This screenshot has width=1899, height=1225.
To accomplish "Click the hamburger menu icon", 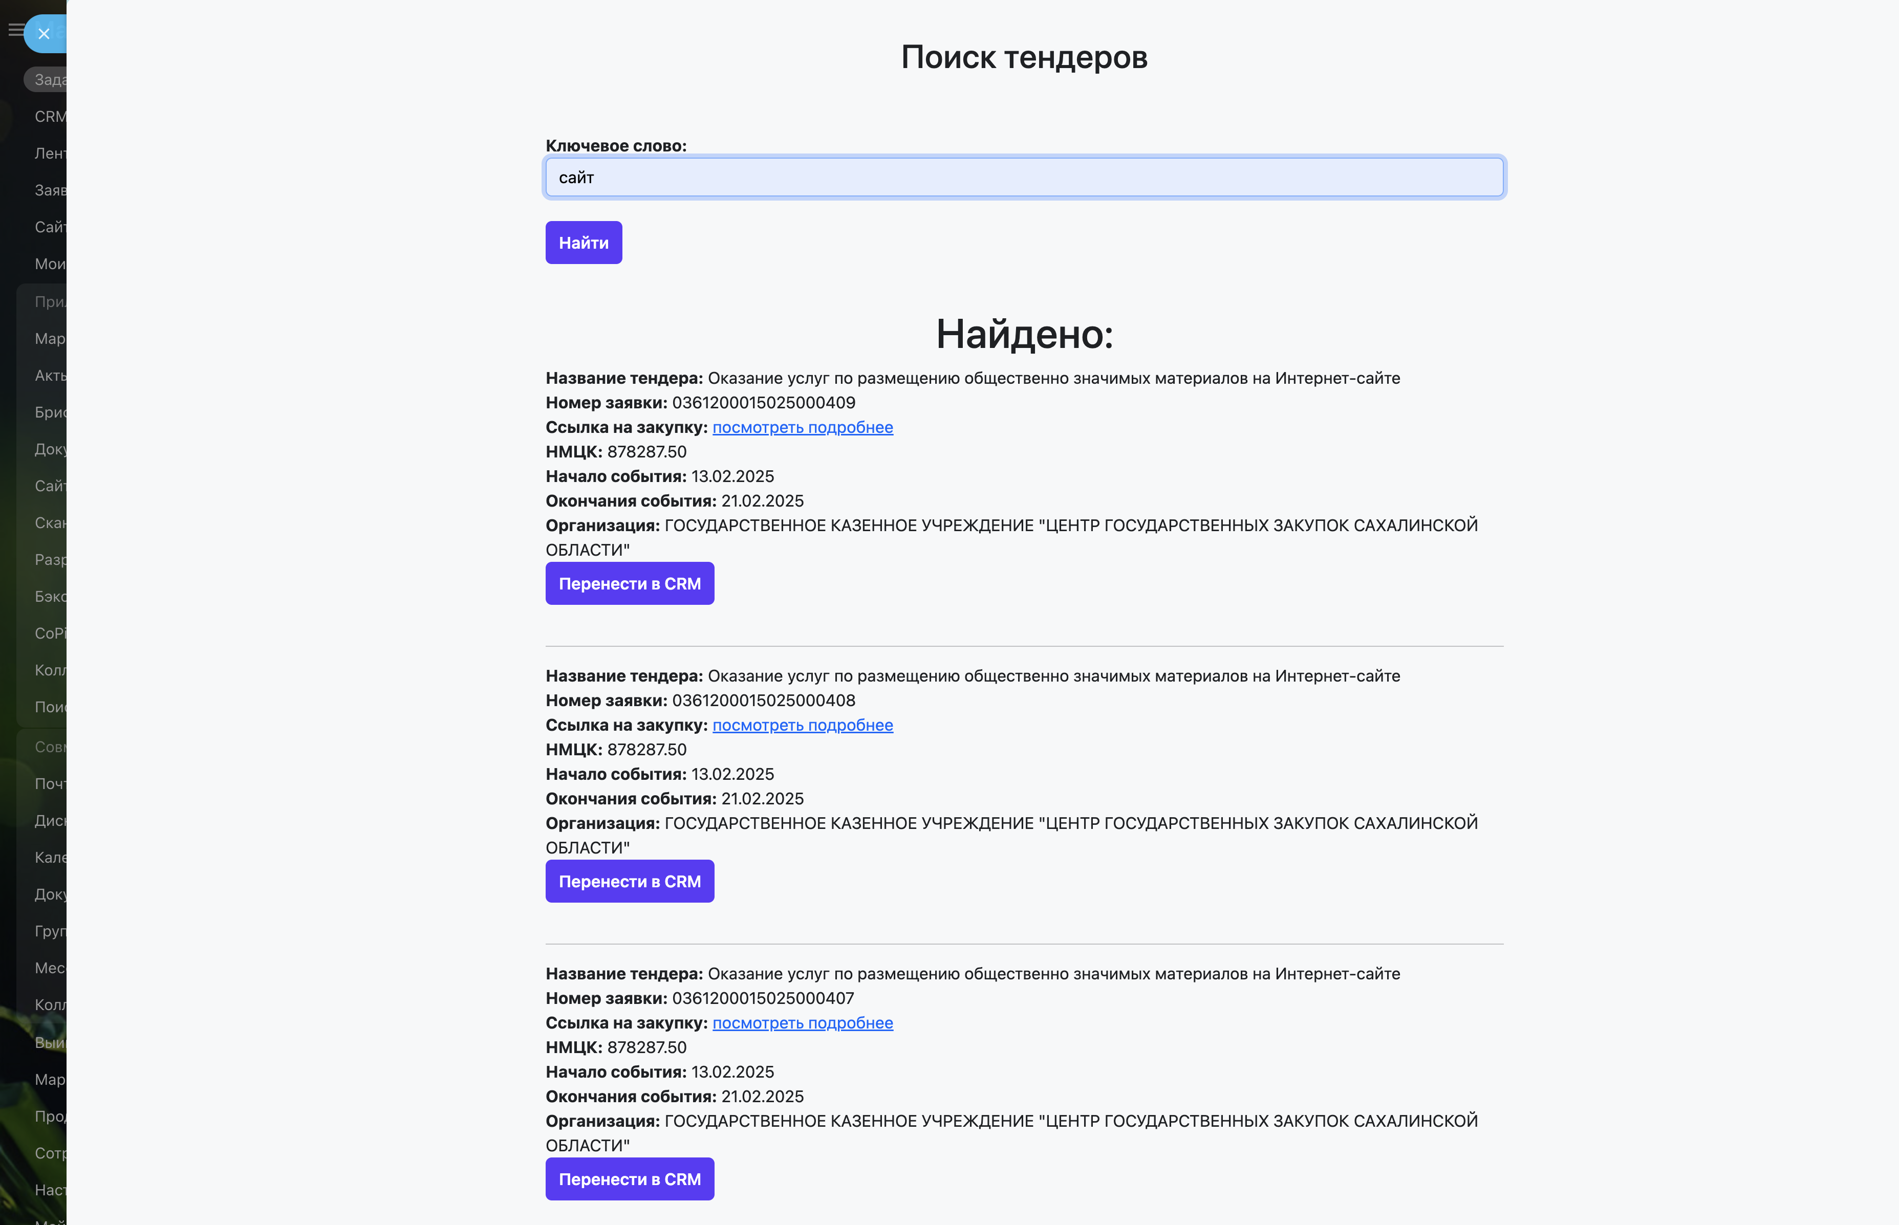I will (14, 30).
